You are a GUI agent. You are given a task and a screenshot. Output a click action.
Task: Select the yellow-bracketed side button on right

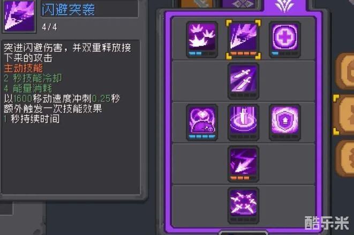(344, 115)
